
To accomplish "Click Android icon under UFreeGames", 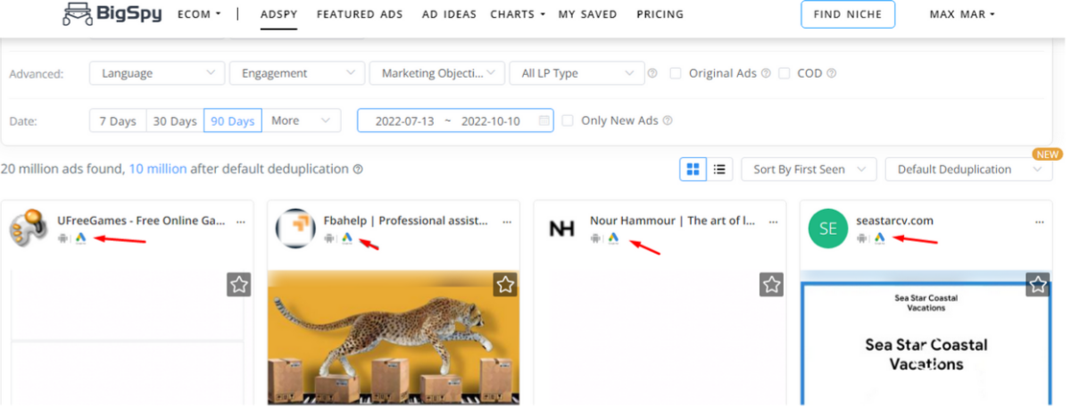I will [62, 238].
